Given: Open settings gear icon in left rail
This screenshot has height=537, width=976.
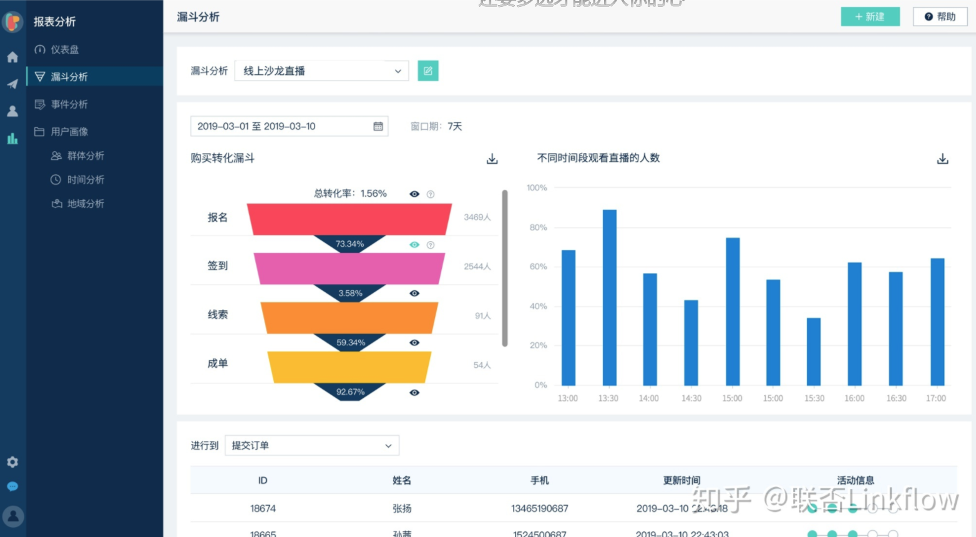Looking at the screenshot, I should (x=12, y=462).
